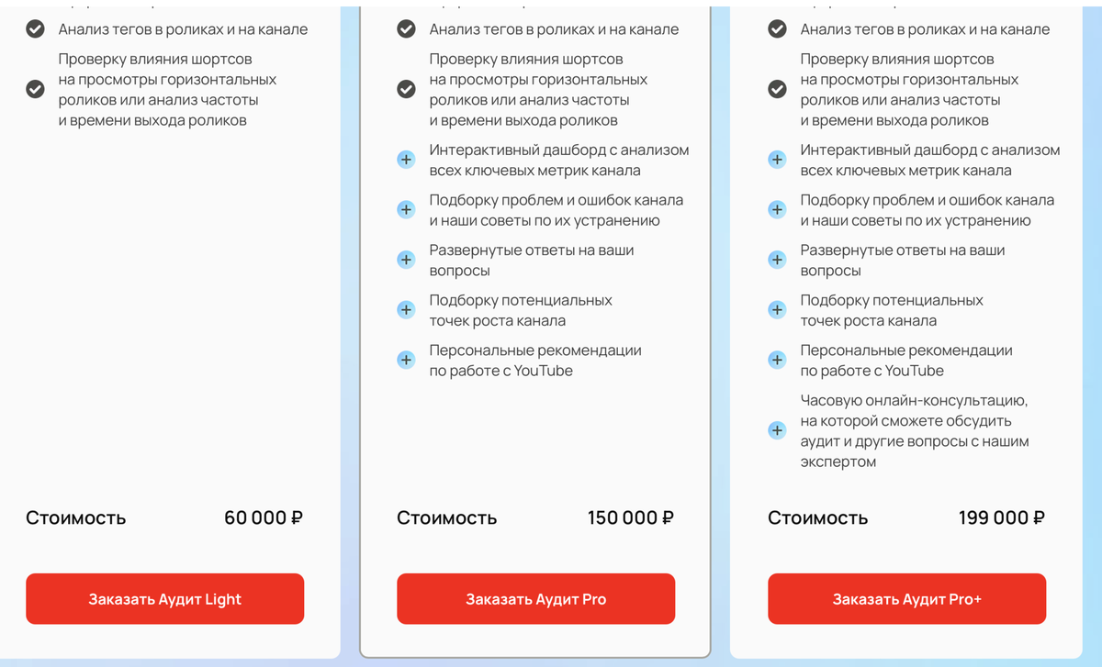Click plus icon by Интерактивный дашборд in Pro+ column
The width and height of the screenshot is (1102, 667).
pyautogui.click(x=777, y=160)
